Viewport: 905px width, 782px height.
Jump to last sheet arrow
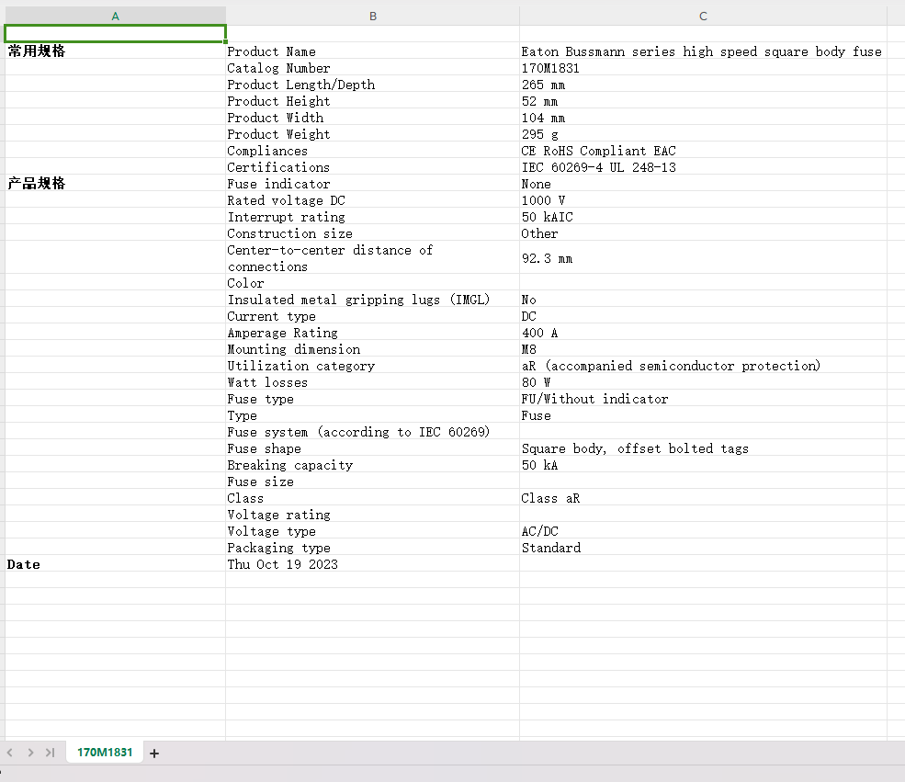[51, 753]
